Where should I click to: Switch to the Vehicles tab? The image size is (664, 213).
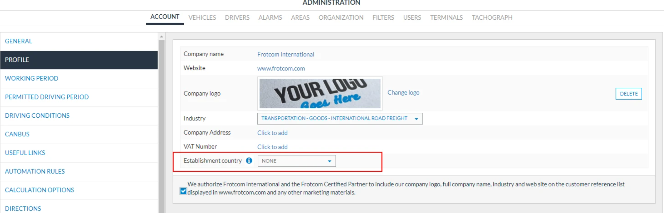(x=202, y=18)
